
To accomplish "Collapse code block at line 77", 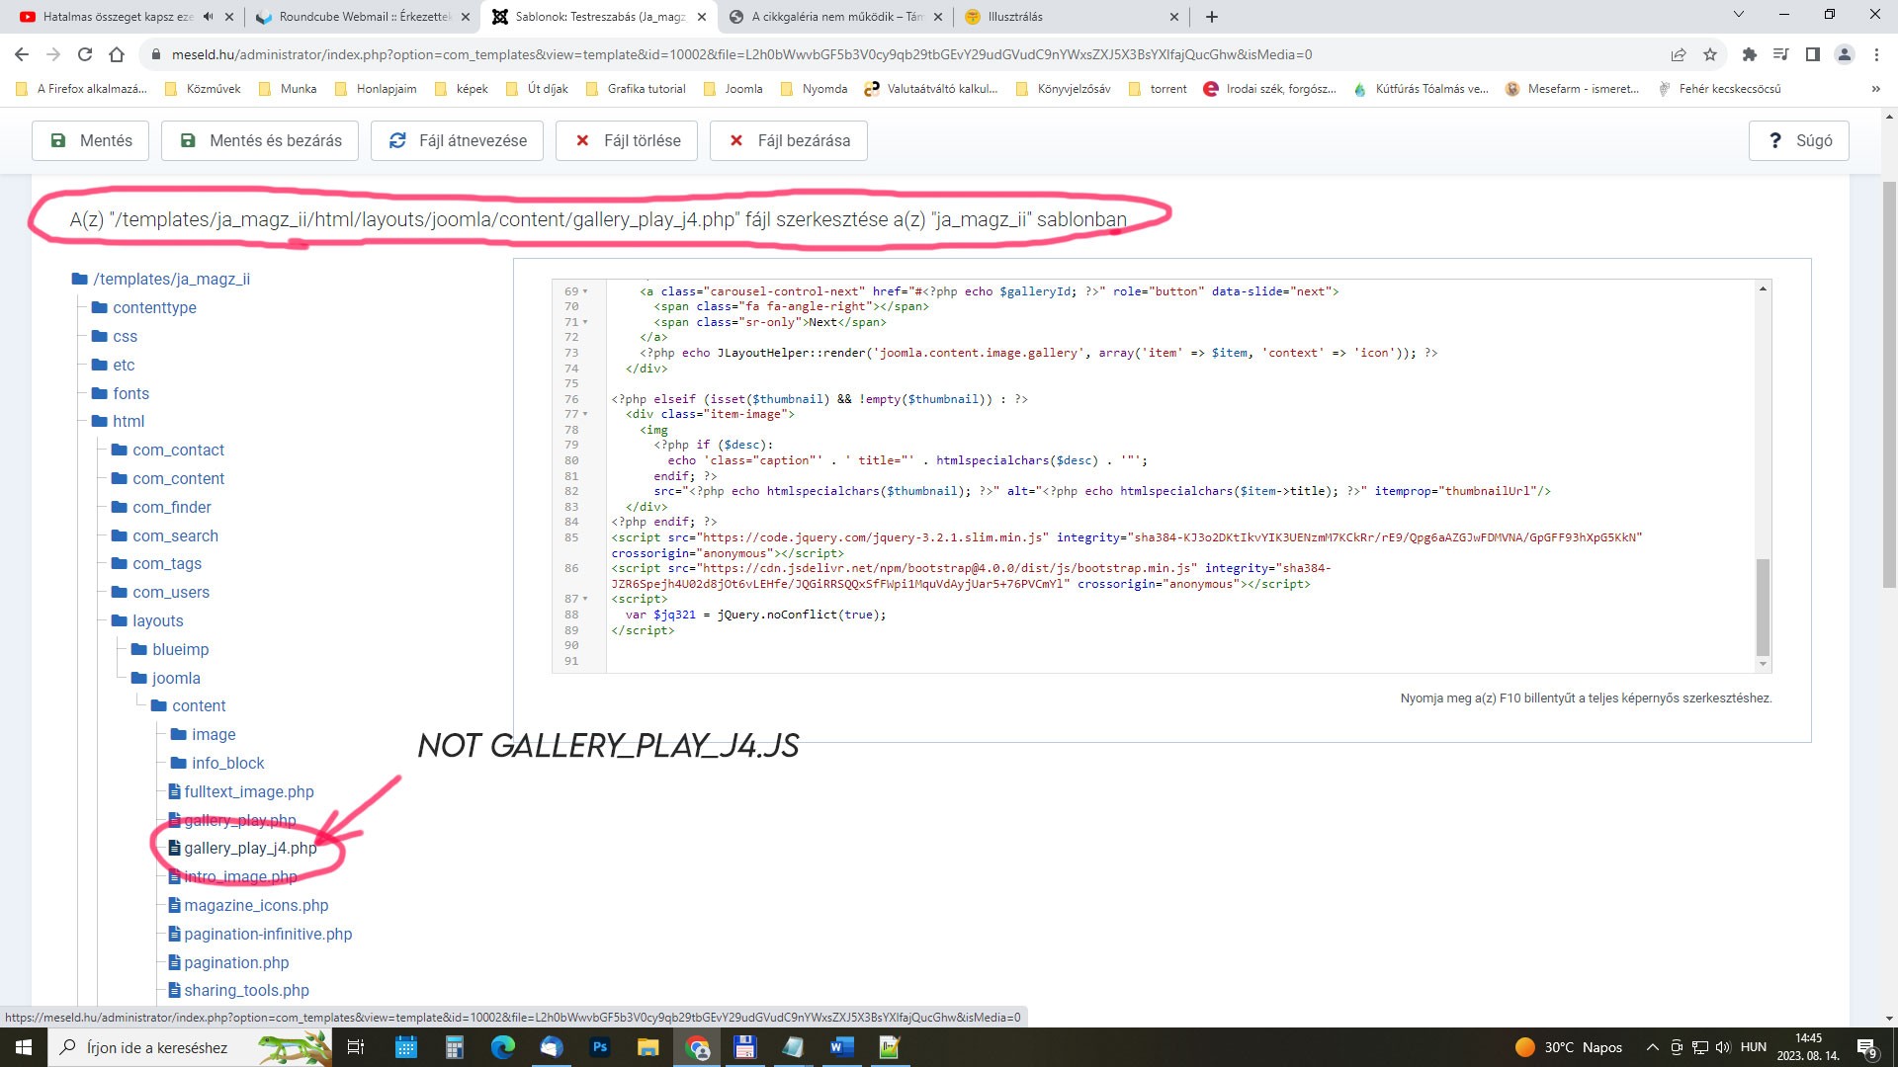I will [x=585, y=414].
